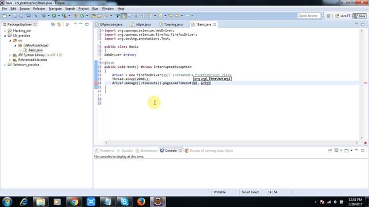Viewport: 369px width, 207px height.
Task: Click the Run Last Tool external tools icon
Action: [64, 16]
